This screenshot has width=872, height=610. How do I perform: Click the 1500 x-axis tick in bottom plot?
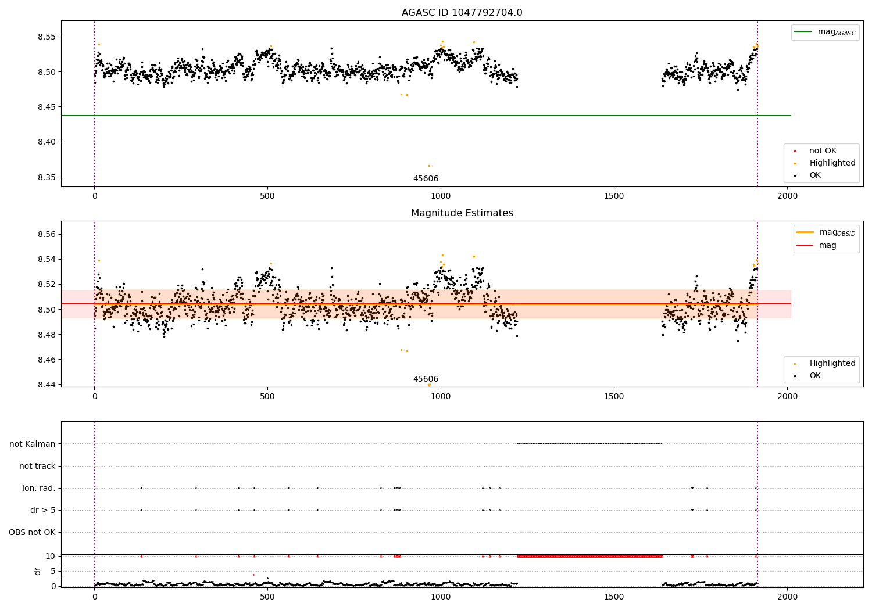click(x=614, y=596)
